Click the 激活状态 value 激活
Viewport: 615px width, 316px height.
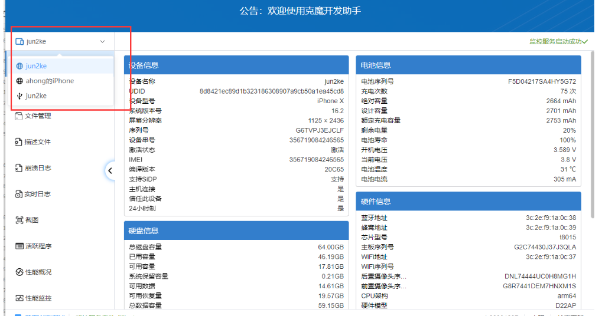click(x=337, y=150)
